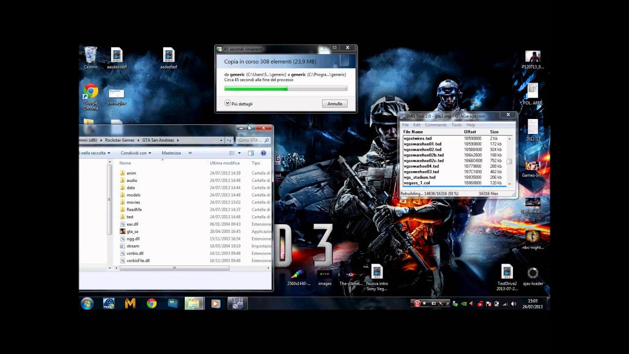This screenshot has width=629, height=354.
Task: Open Chrome from the taskbar
Action: point(151,303)
